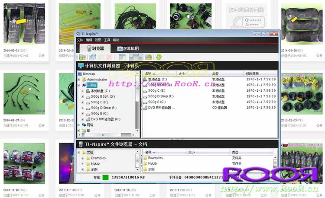Click the TI-Nspire title bar app icon
The height and width of the screenshot is (198, 325).
coord(78,34)
